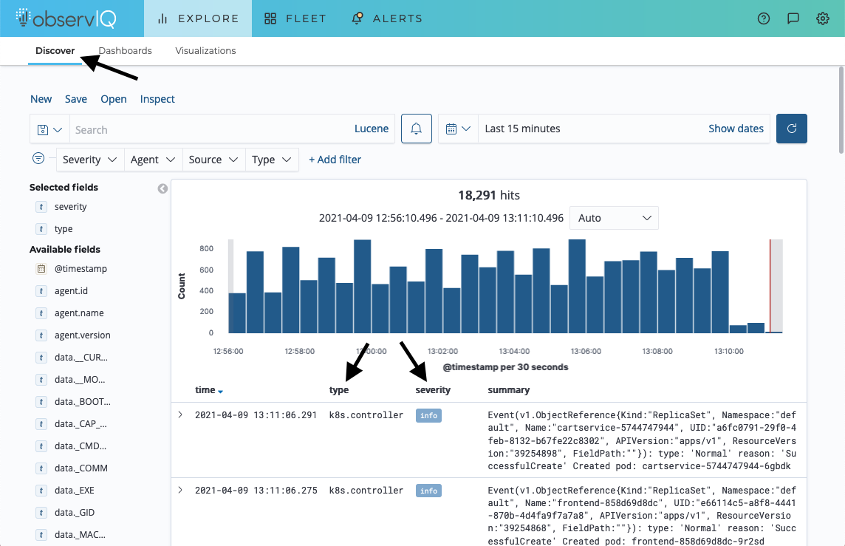This screenshot has height=546, width=845.
Task: Open the Type filter dropdown
Action: [272, 160]
